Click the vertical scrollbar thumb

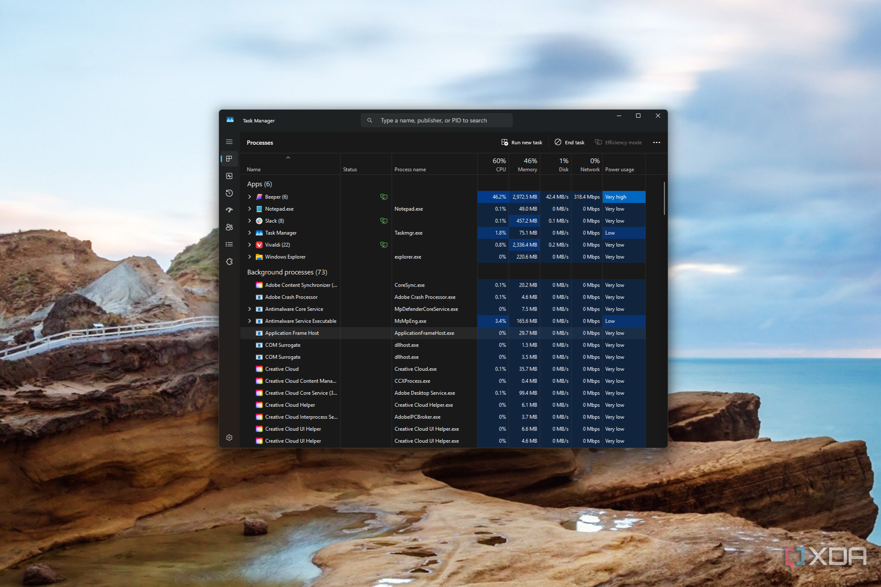coord(664,198)
